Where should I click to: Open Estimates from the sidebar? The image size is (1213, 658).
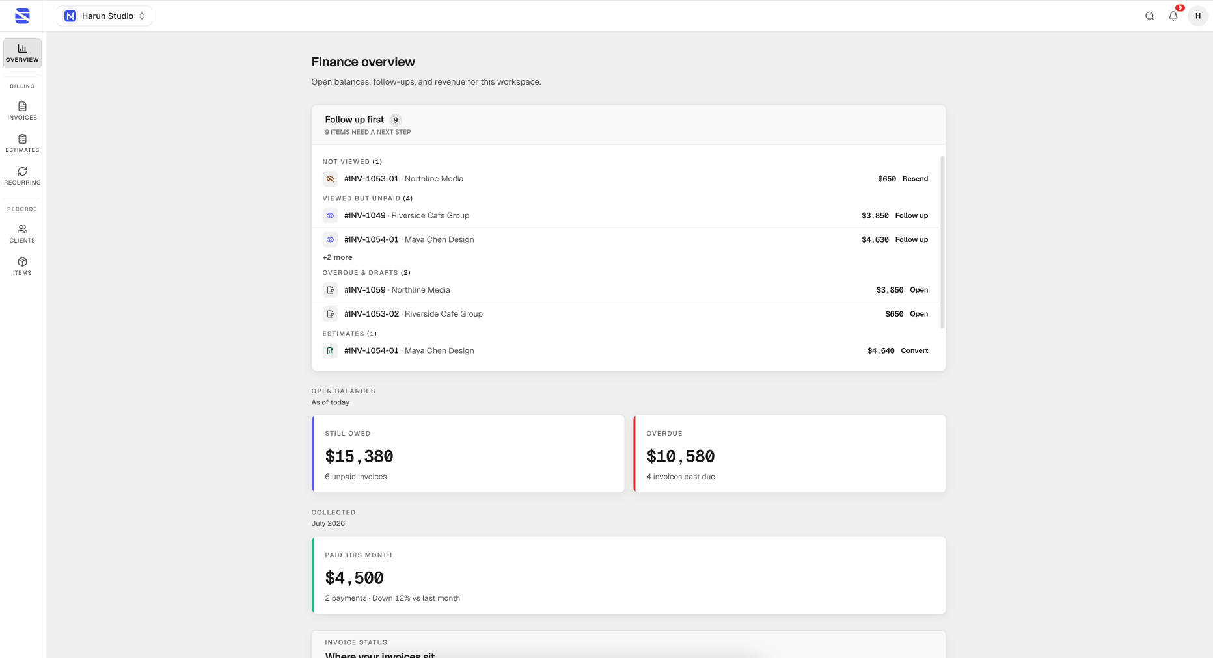(23, 144)
